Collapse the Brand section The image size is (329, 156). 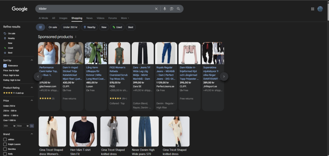pos(32,134)
